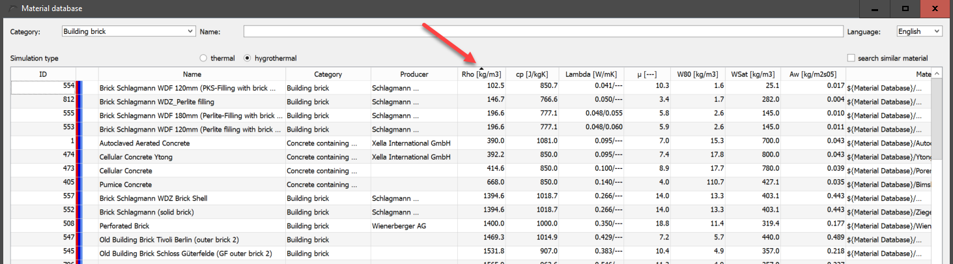Maximize the Material database window
The height and width of the screenshot is (264, 953).
click(x=905, y=8)
